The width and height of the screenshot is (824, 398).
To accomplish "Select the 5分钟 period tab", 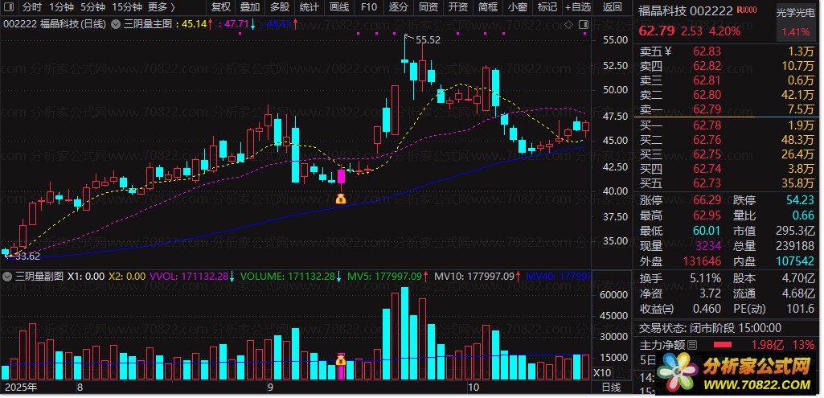I will click(x=92, y=7).
